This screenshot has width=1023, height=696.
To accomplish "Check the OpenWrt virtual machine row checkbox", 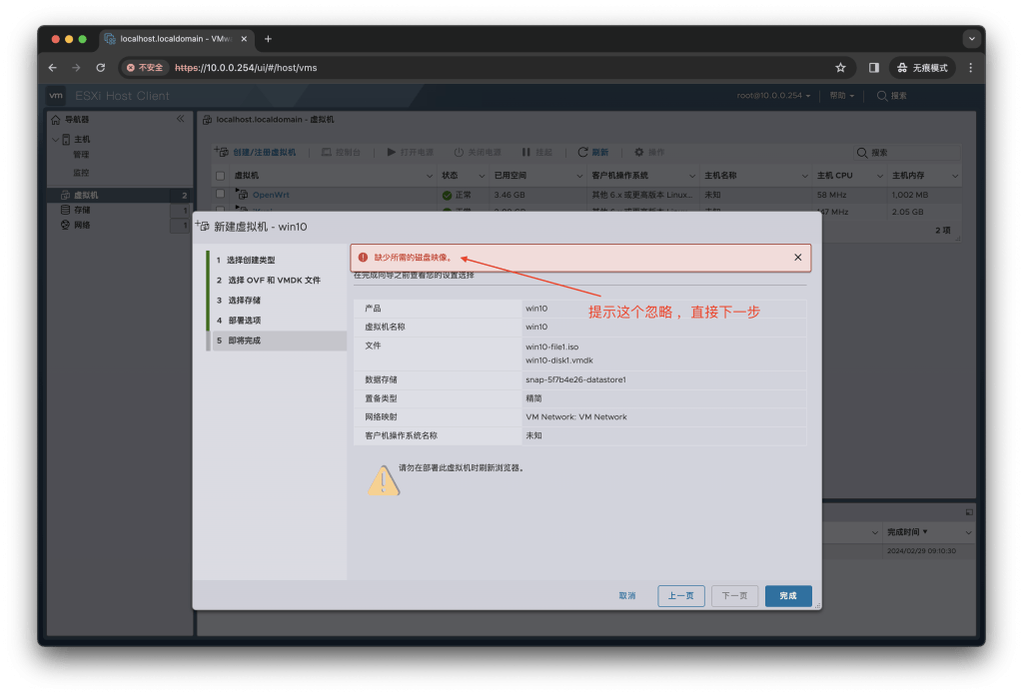I will coord(221,196).
